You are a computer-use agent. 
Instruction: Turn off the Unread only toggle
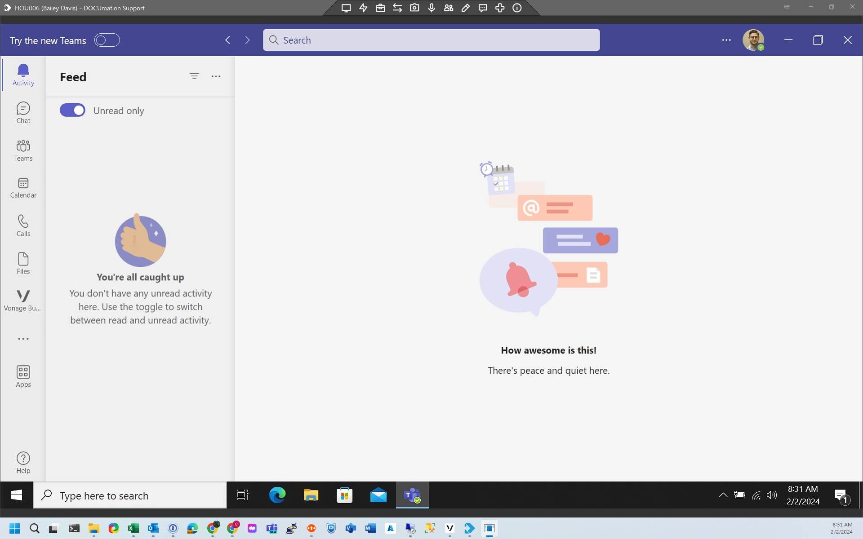72,110
